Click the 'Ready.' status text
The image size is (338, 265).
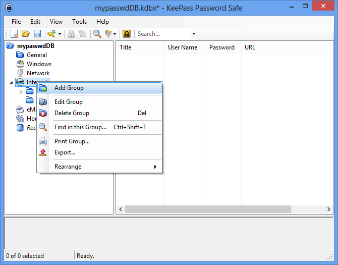pyautogui.click(x=85, y=256)
